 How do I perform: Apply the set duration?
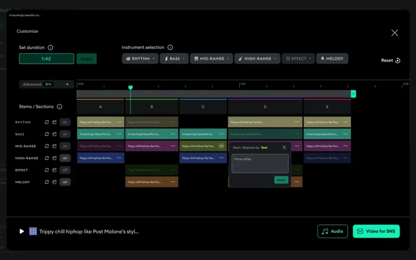point(86,59)
